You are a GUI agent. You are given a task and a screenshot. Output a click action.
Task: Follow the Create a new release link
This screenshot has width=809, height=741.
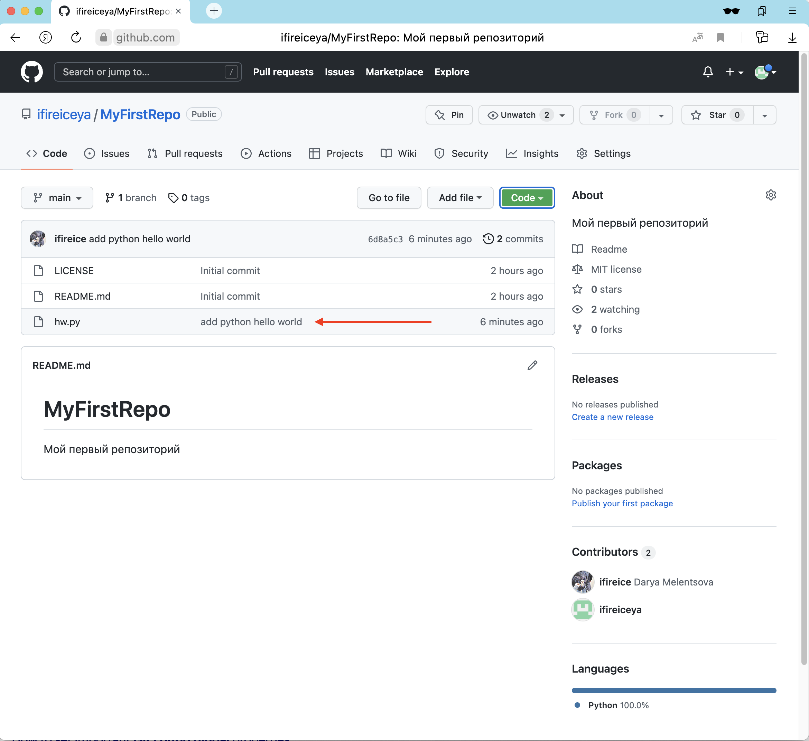[x=612, y=417]
